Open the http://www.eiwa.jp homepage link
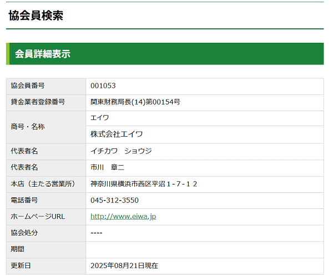This screenshot has width=333, height=279. [123, 216]
